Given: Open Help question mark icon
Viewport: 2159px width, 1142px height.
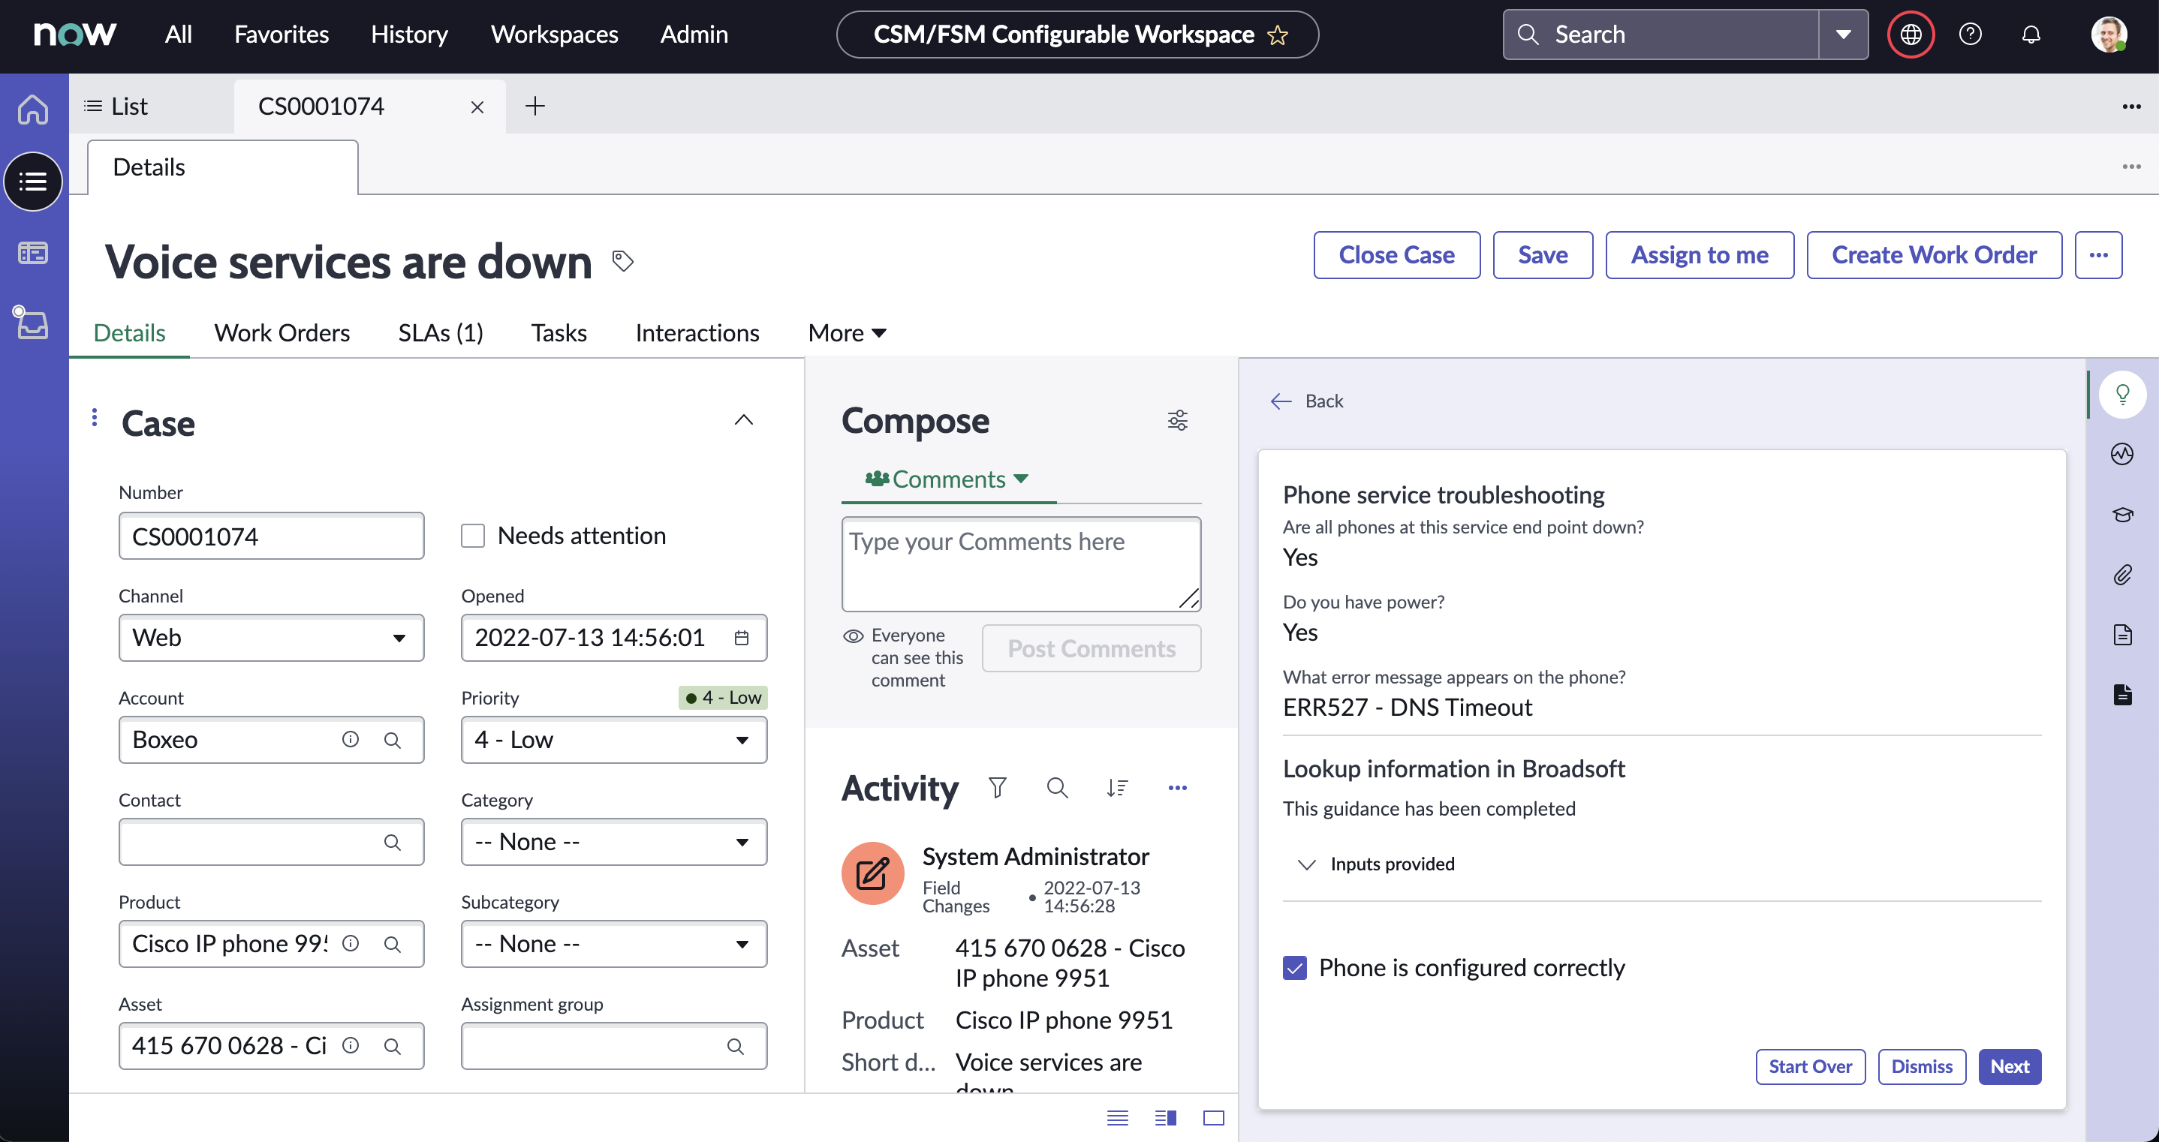Looking at the screenshot, I should 1971,34.
